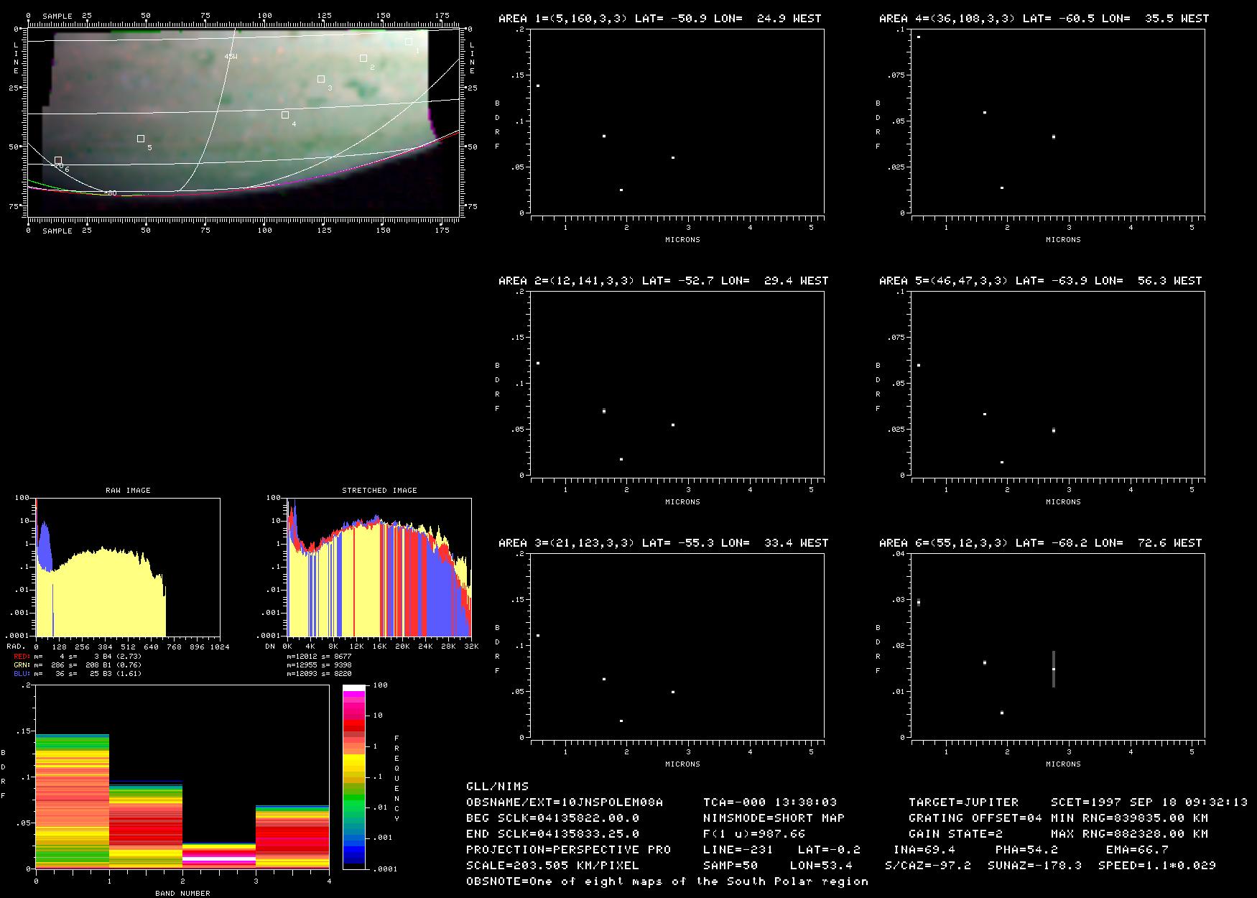1257x898 pixels.
Task: Click the RAW IMAGE histogram title
Action: 128,491
